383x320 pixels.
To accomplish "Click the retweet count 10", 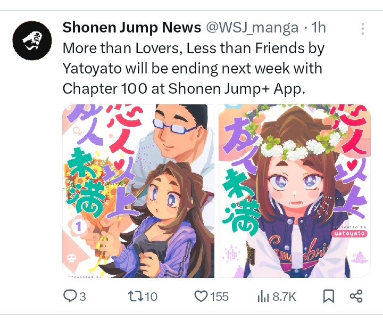I will [151, 297].
